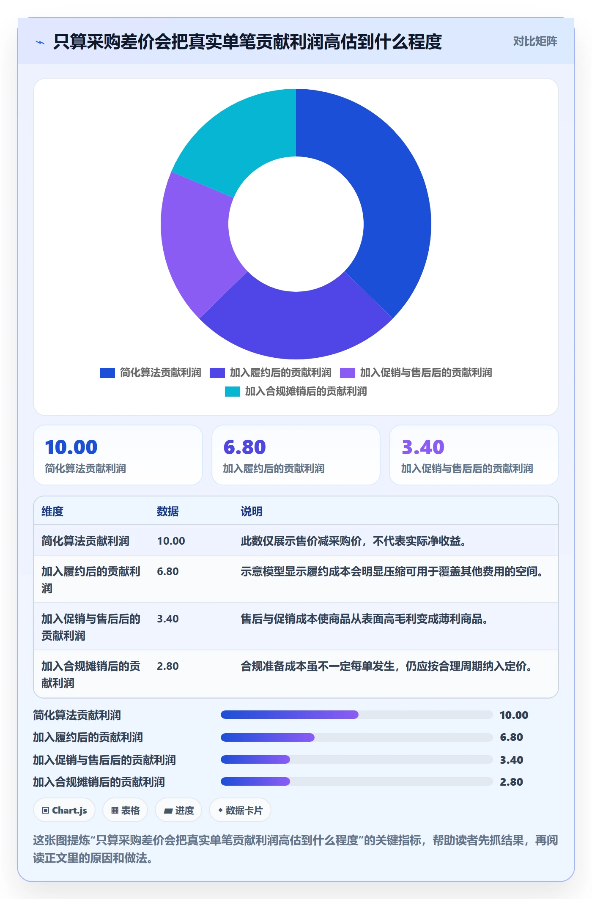Click the main title 只算采购差价会把真实单笔贡献利润

(x=247, y=42)
